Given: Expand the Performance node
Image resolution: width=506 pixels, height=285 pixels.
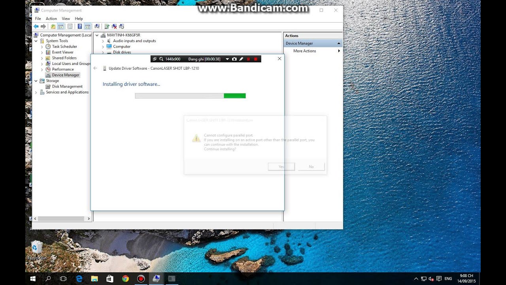Looking at the screenshot, I should point(42,69).
